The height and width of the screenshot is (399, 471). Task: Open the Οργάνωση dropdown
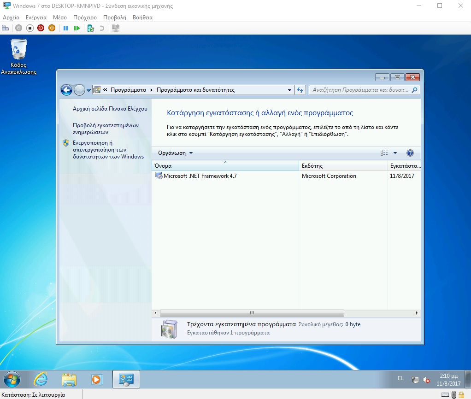[175, 153]
